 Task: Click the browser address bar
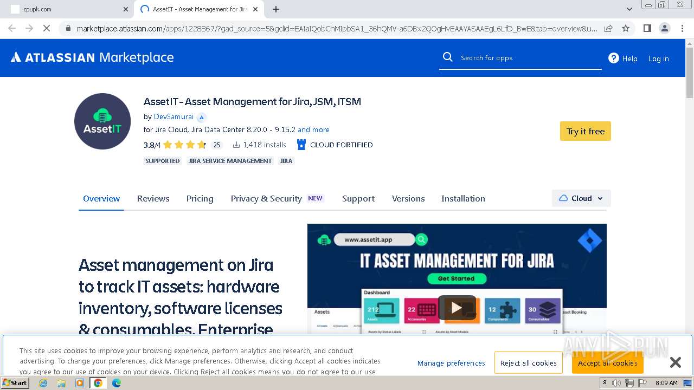point(336,28)
